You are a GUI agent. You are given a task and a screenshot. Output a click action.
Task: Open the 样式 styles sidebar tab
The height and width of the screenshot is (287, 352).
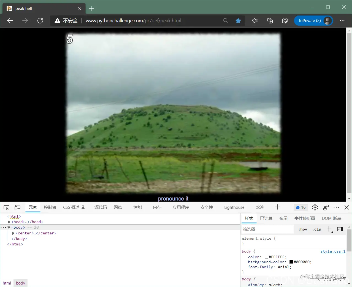pyautogui.click(x=249, y=218)
